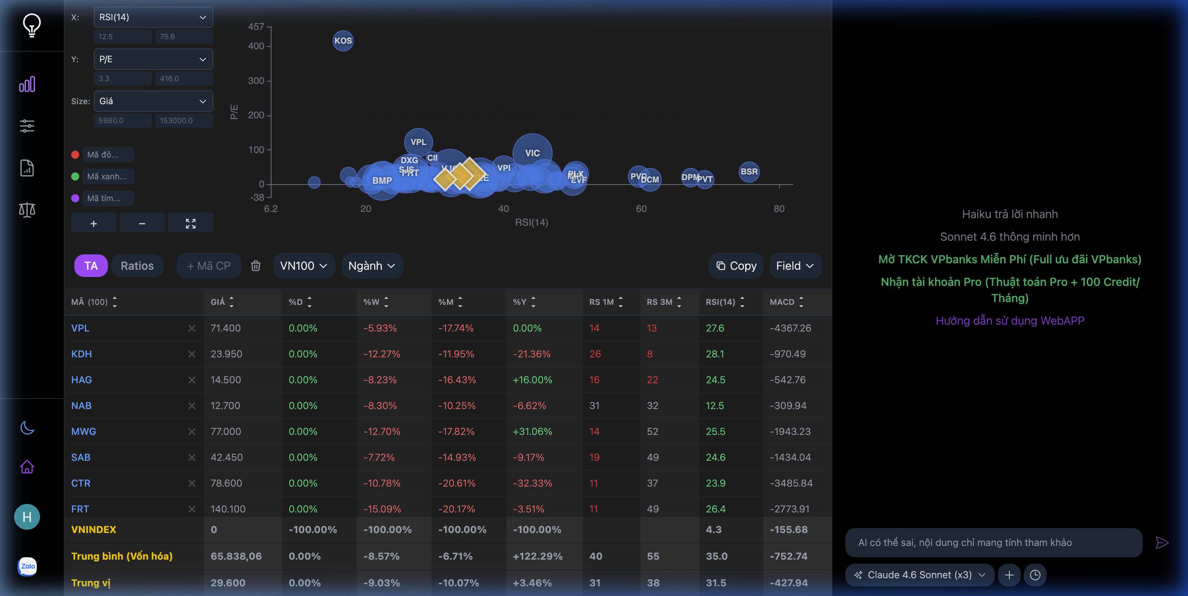This screenshot has width=1188, height=596.
Task: Click the Copy button
Action: [735, 266]
